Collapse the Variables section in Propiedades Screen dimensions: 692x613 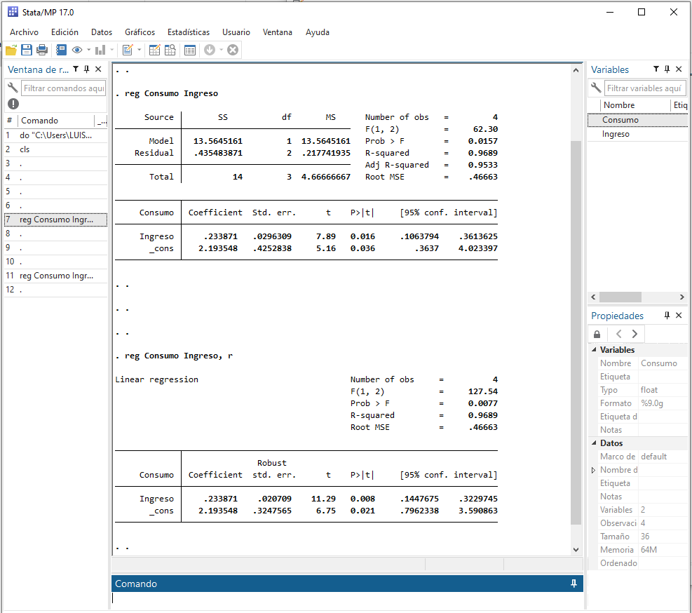594,349
